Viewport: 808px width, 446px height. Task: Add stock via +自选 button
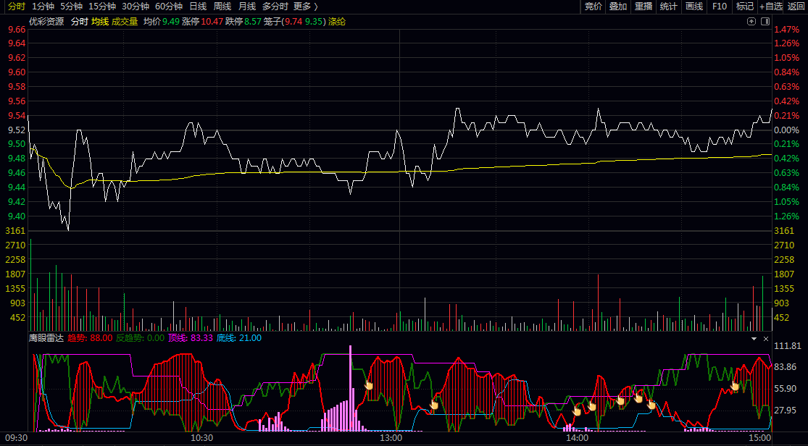coord(771,7)
